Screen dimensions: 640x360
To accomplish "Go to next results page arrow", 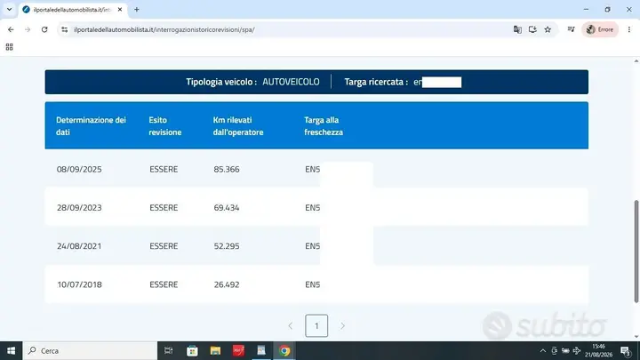I will tap(342, 325).
